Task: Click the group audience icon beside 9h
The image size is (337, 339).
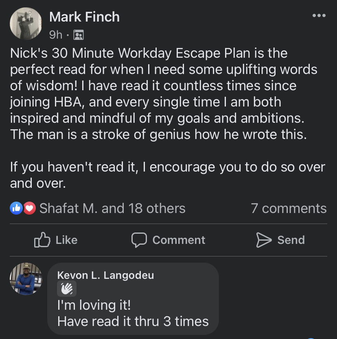Action: [x=78, y=35]
